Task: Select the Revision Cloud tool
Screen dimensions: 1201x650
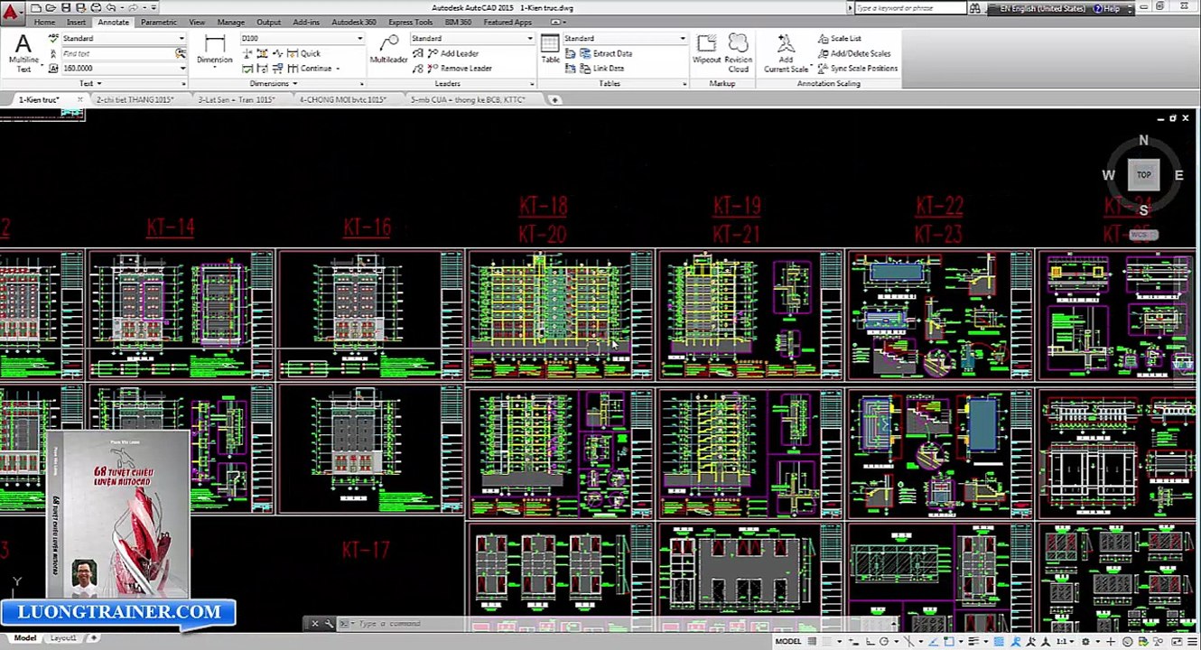Action: [x=738, y=52]
